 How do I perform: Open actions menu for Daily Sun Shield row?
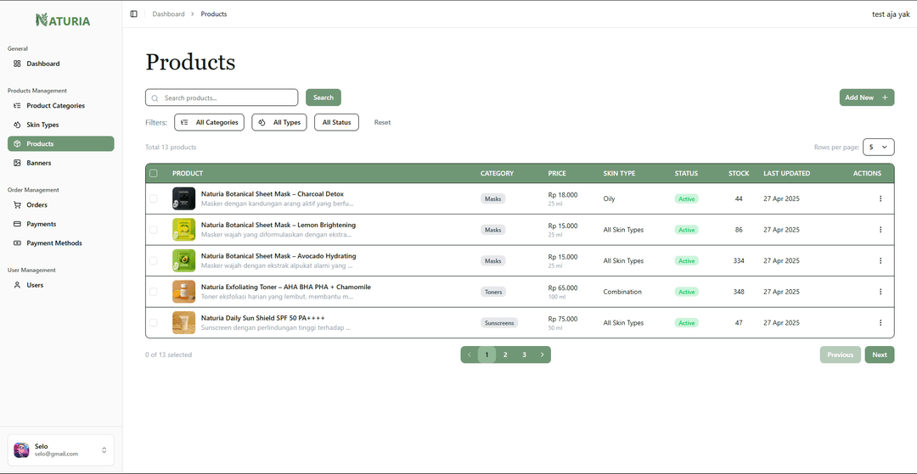pos(880,322)
